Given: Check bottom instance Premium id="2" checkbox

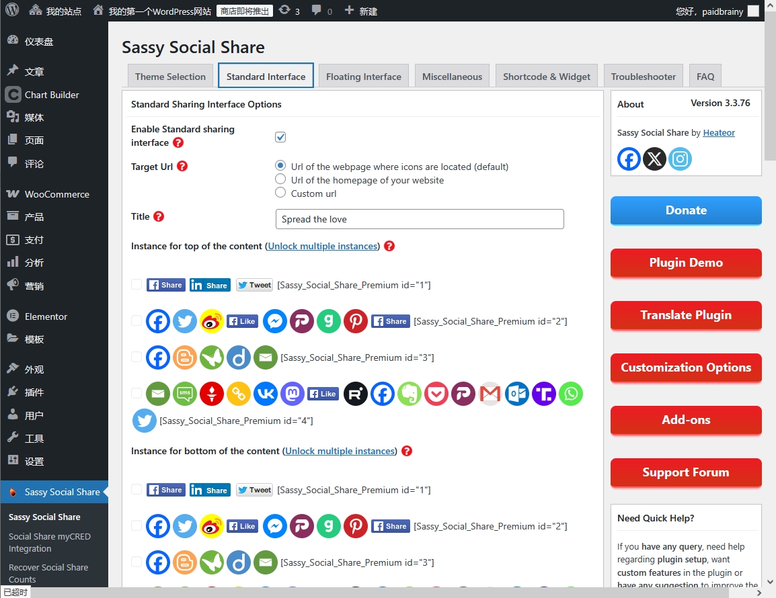Looking at the screenshot, I should tap(137, 525).
